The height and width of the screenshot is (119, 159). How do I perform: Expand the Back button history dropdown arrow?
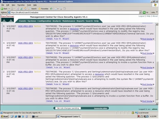tap(9, 9)
